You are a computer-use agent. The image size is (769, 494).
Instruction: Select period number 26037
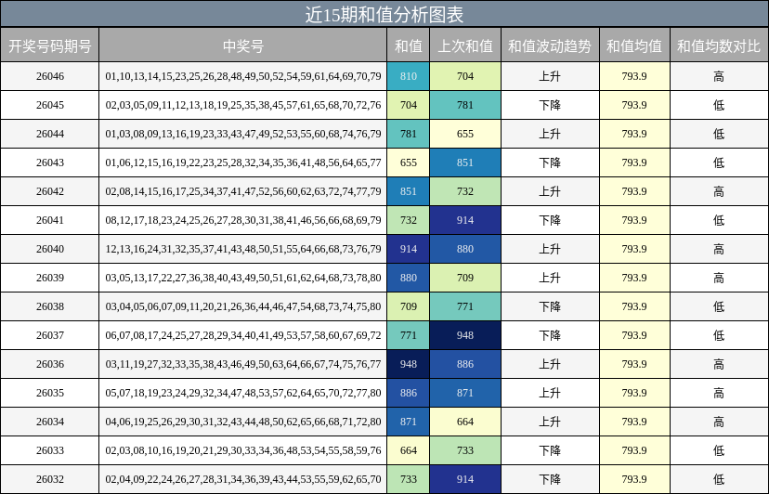[50, 335]
